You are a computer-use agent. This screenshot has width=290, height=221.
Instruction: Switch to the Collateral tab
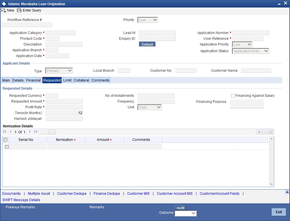tap(81, 80)
